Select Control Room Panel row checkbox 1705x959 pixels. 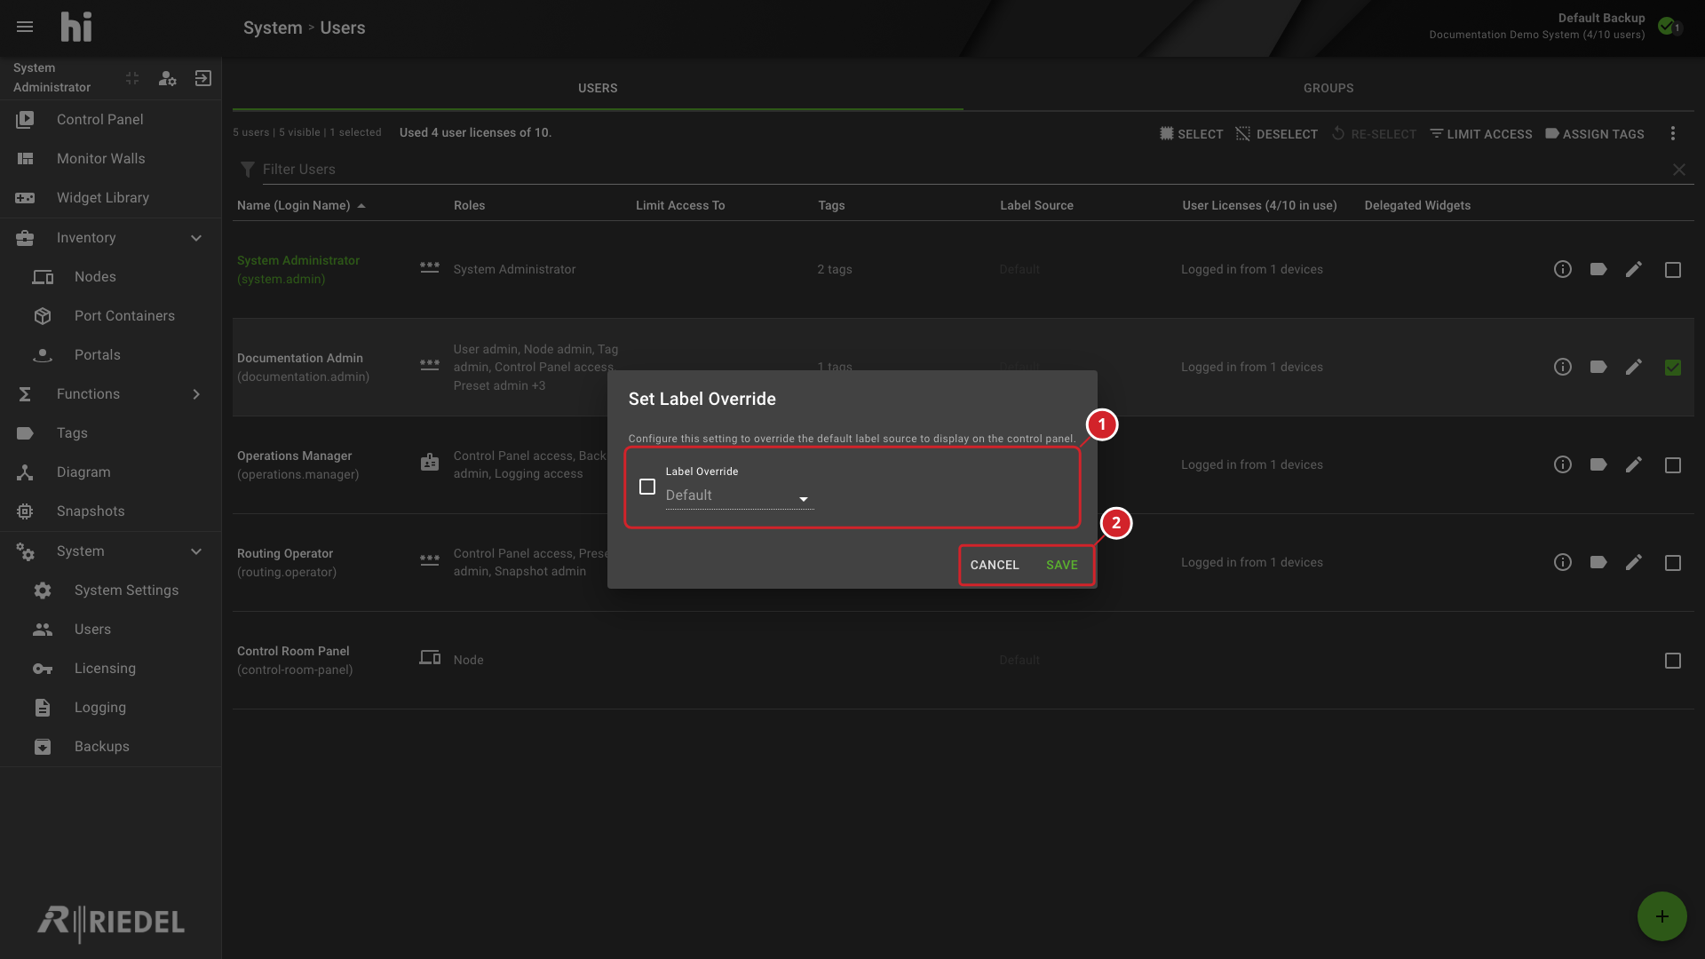(x=1673, y=661)
